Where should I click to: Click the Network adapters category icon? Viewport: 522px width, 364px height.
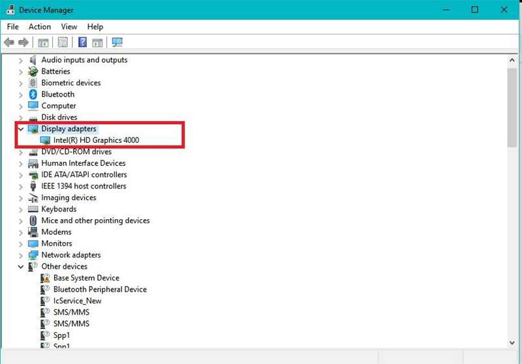(x=33, y=255)
